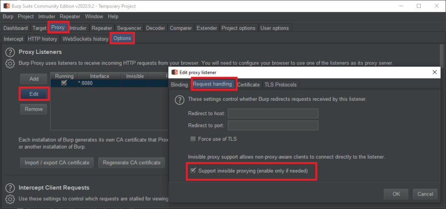The image size is (446, 209).
Task: Switch to the TLS Protocols tab
Action: pos(280,85)
